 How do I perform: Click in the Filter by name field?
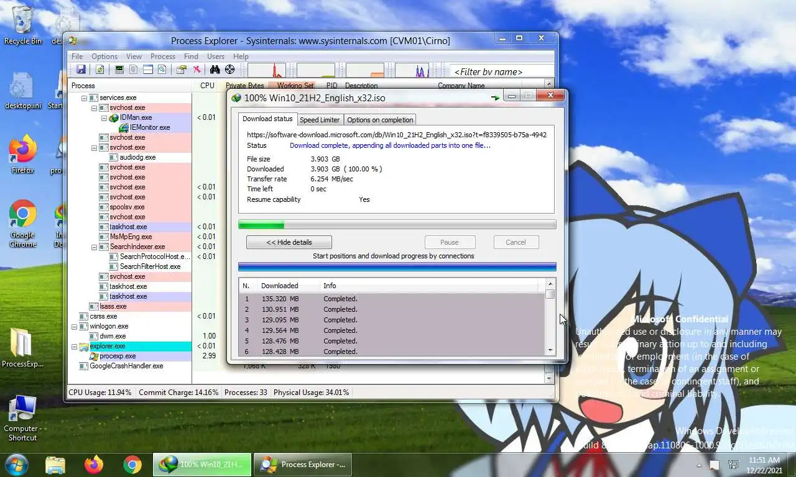point(501,71)
